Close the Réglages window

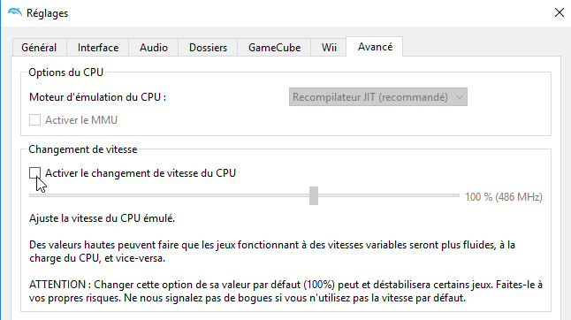click(559, 12)
